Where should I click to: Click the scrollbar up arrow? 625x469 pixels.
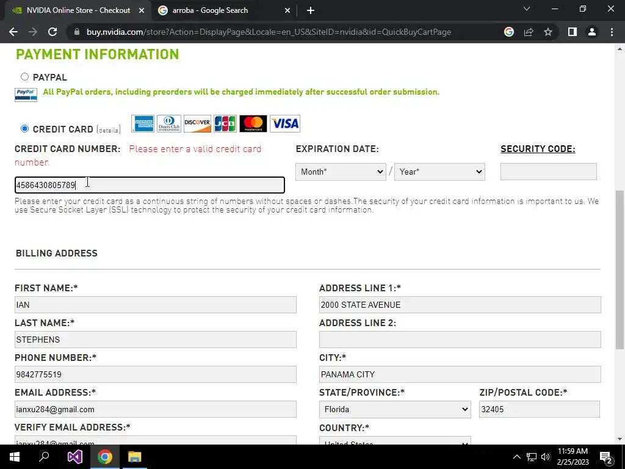click(620, 49)
